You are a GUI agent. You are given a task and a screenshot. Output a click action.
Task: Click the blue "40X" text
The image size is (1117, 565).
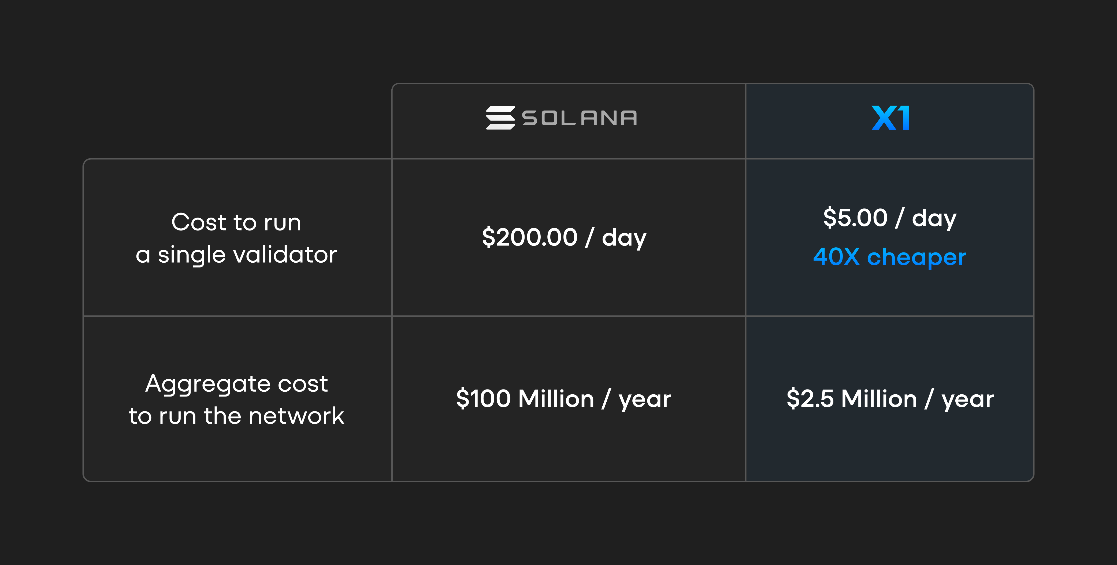[836, 257]
